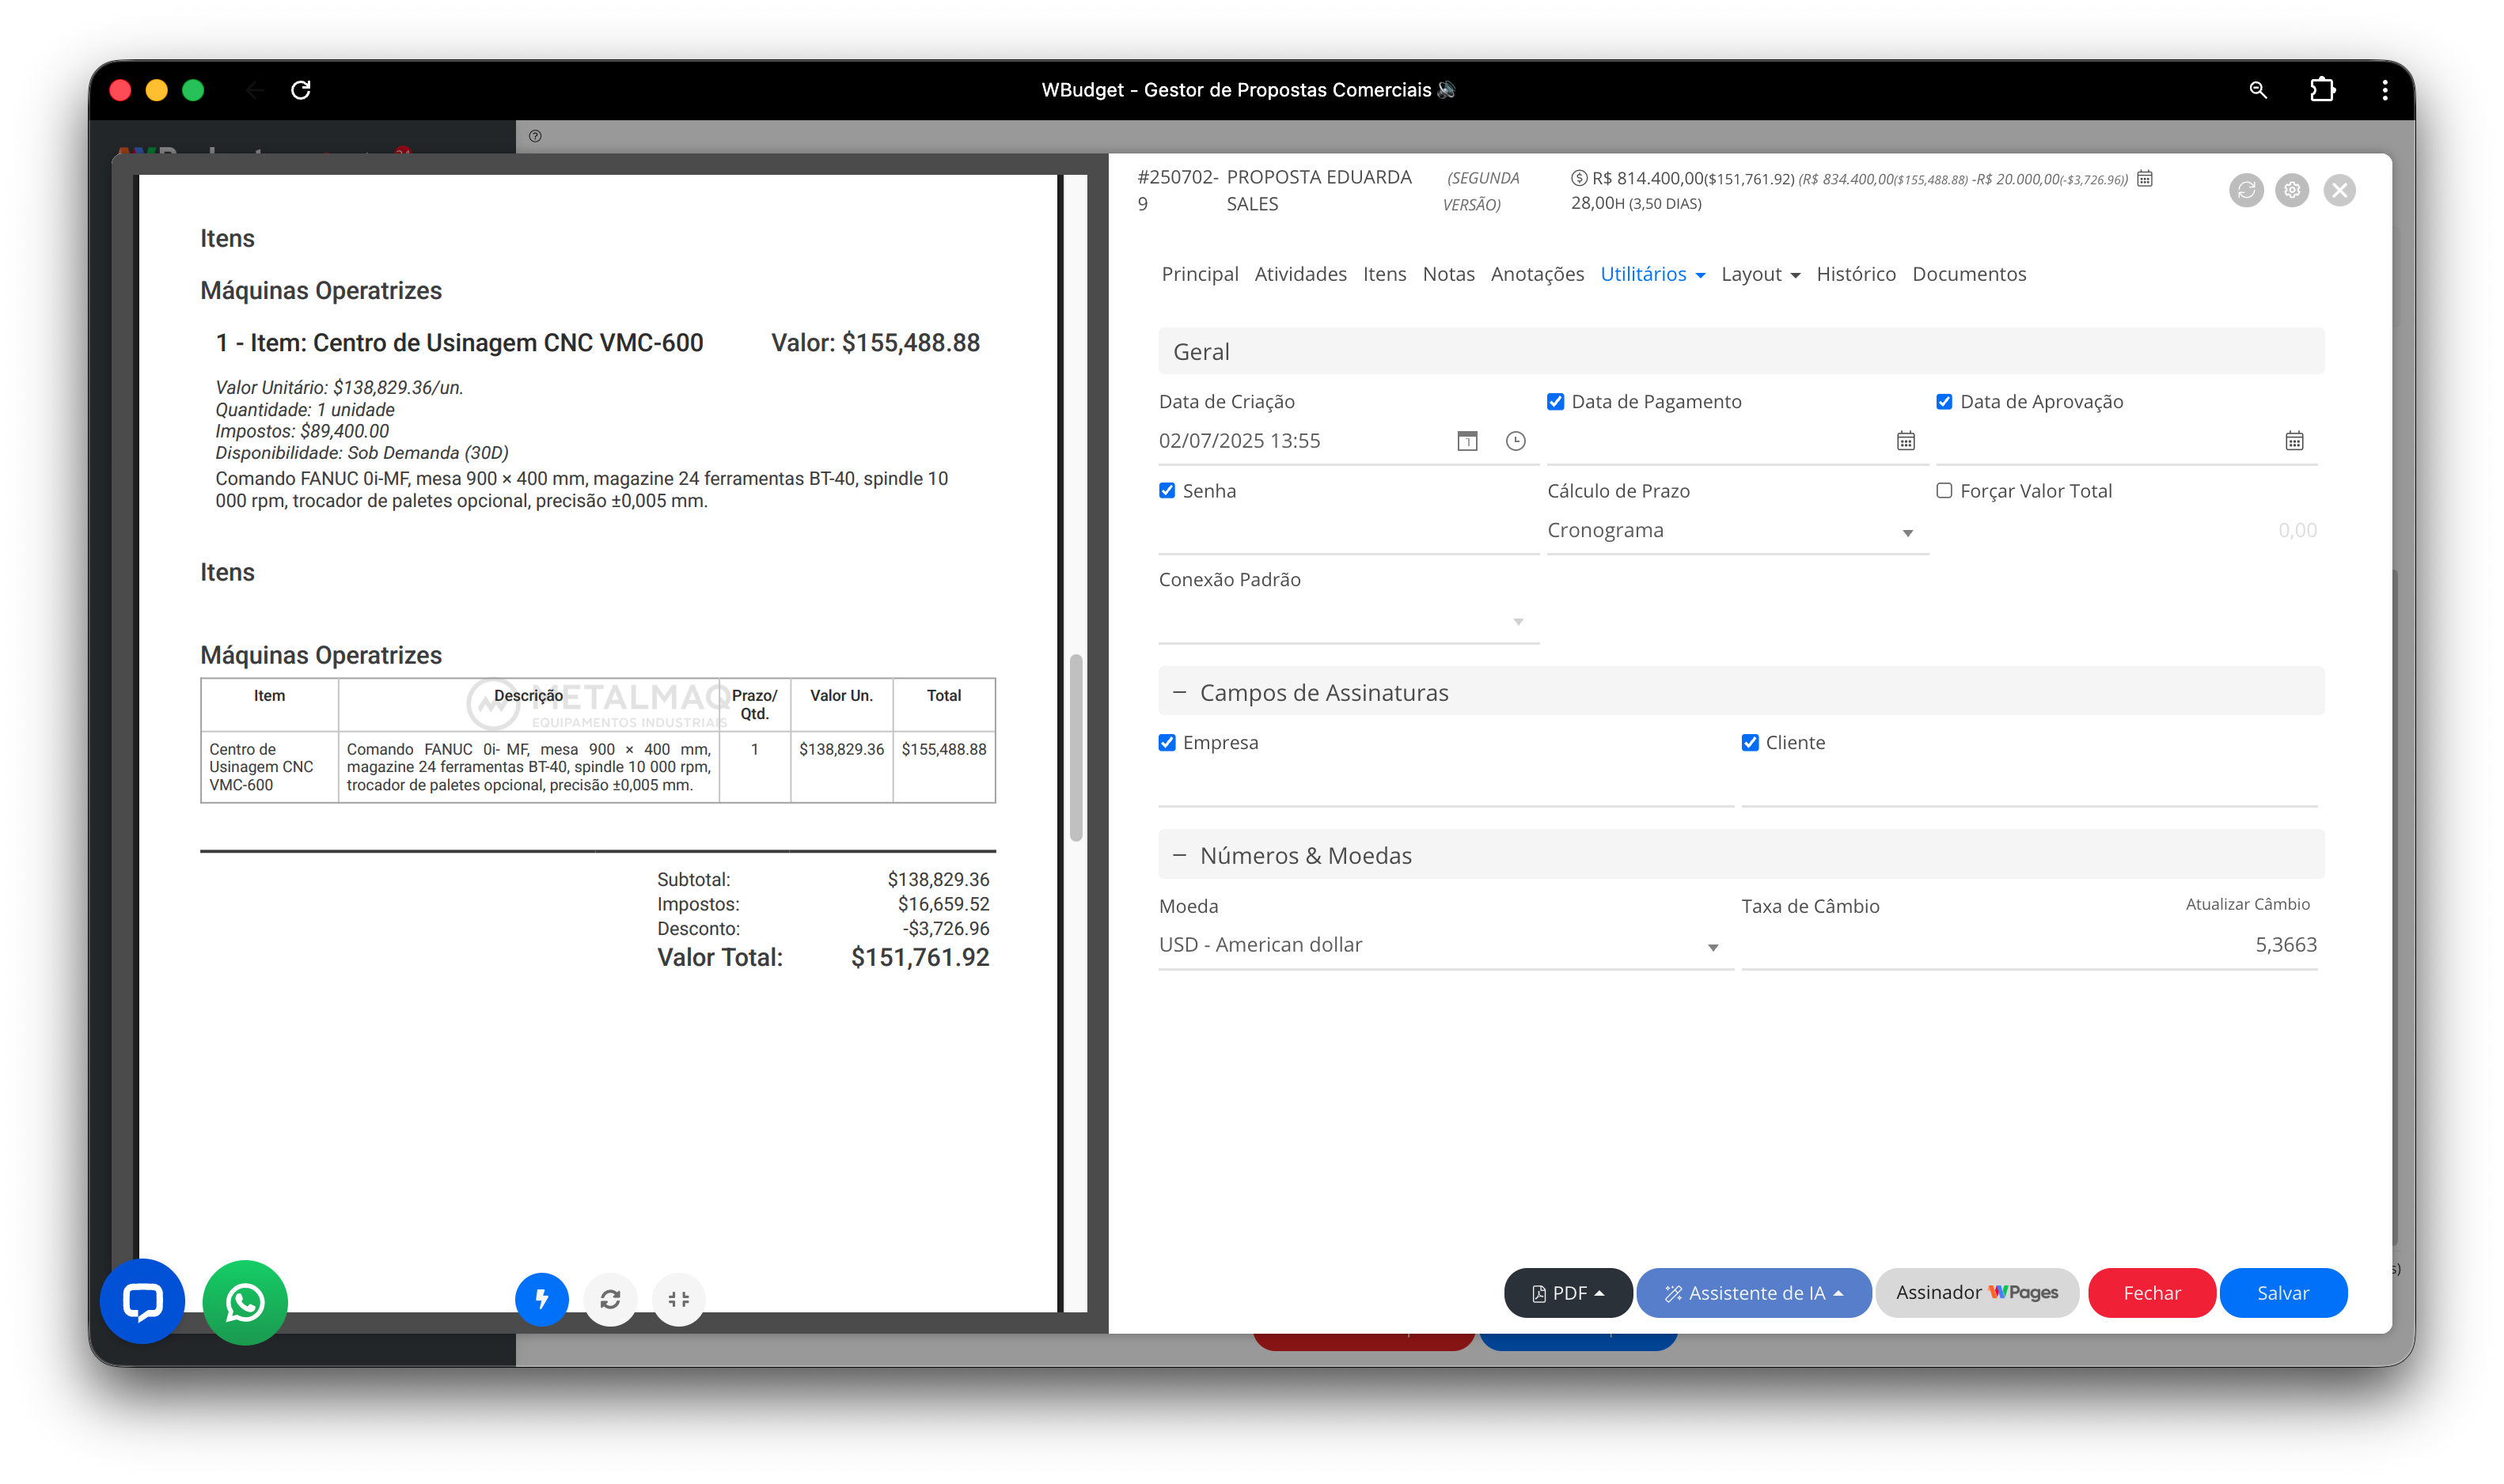Click the preview refresh icon below document
The height and width of the screenshot is (1484, 2504).
[x=610, y=1299]
